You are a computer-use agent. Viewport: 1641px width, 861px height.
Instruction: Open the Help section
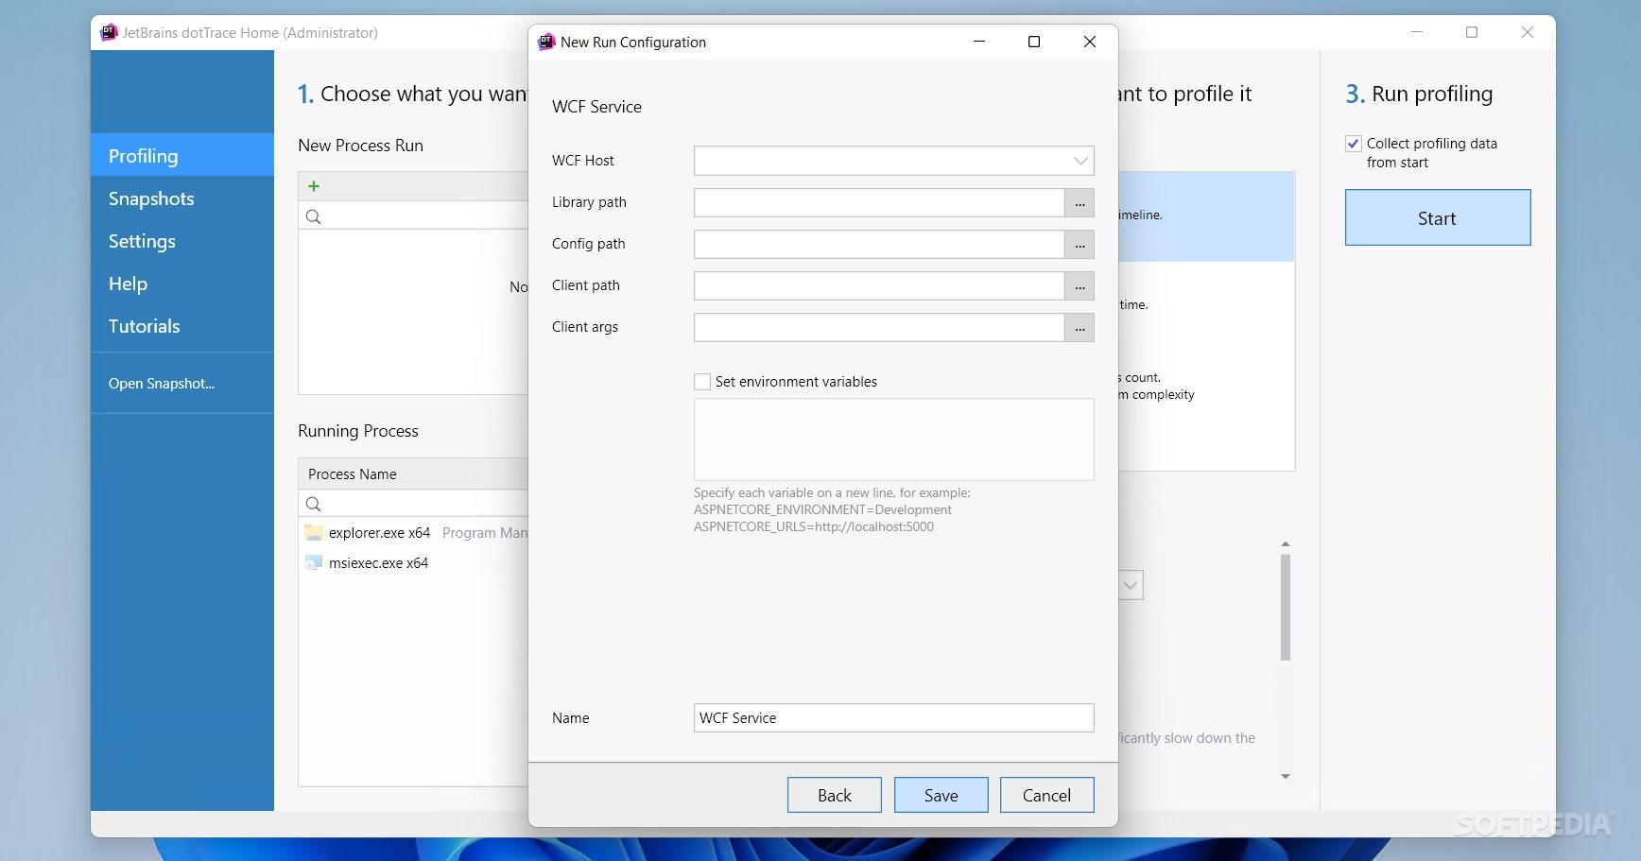182,284
